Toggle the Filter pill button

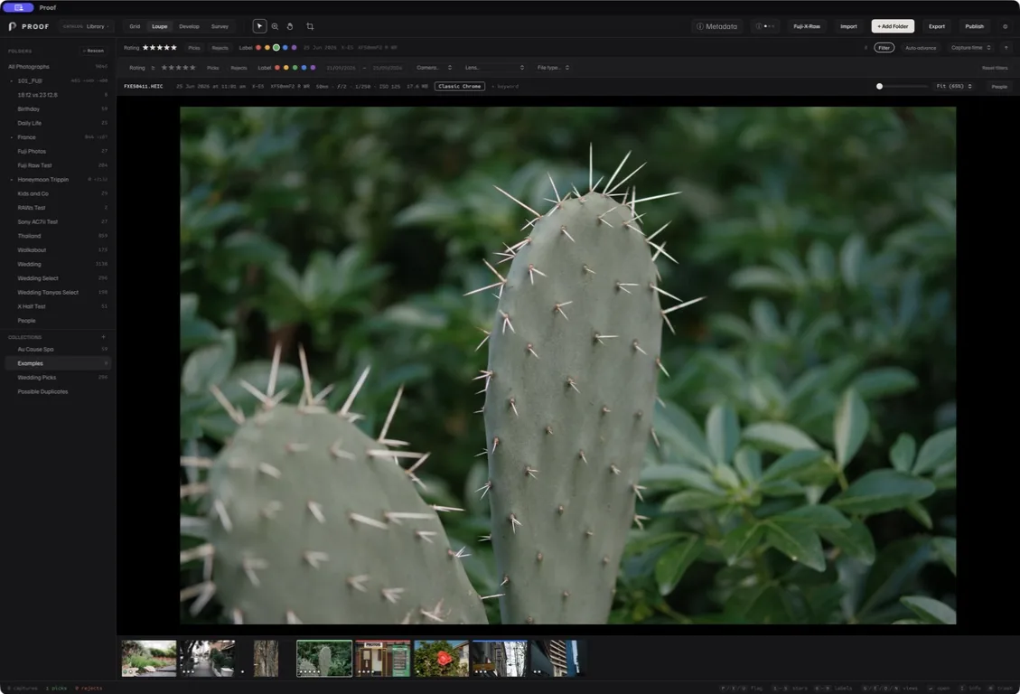[x=884, y=48]
